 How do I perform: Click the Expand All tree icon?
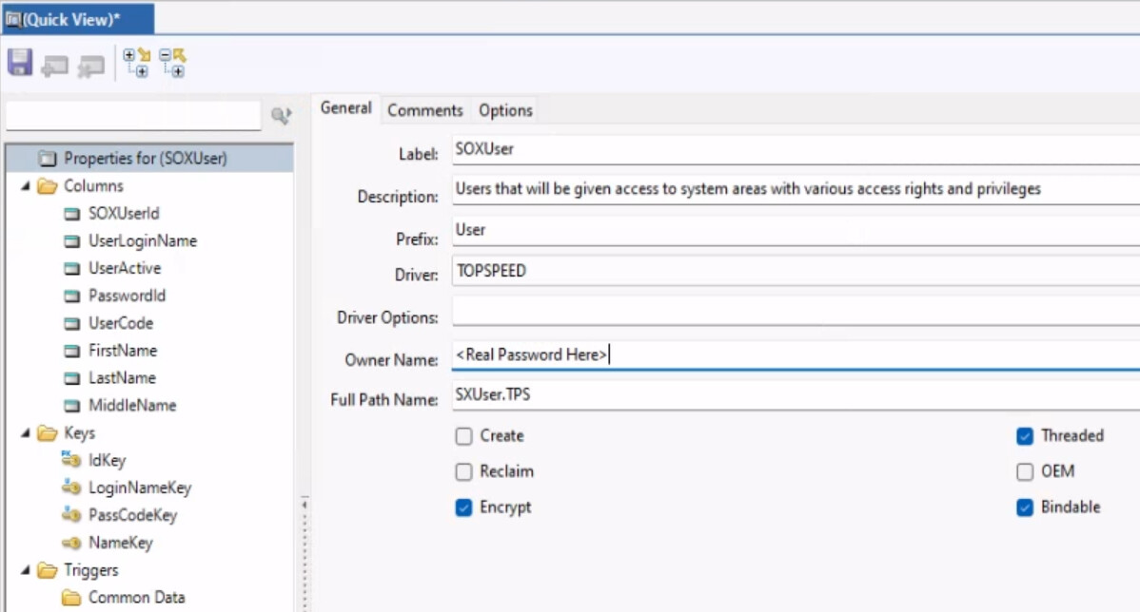pyautogui.click(x=137, y=63)
